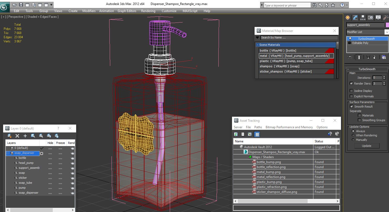This screenshot has height=212, width=389.
Task: Open Bitmap Performance and Memory menu
Action: click(x=289, y=127)
